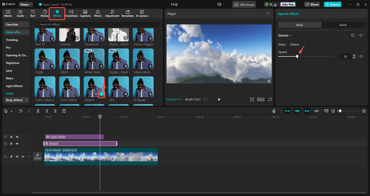
Task: Click the Join Pro button
Action: click(288, 5)
